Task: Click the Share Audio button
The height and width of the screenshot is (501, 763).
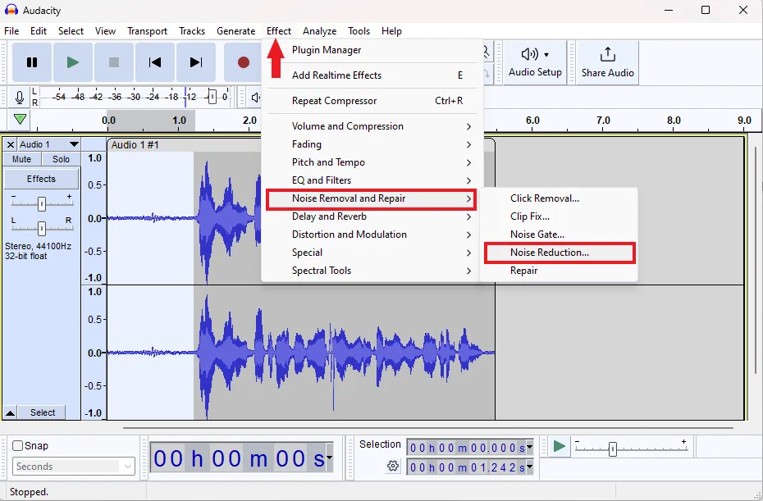Action: (x=605, y=61)
